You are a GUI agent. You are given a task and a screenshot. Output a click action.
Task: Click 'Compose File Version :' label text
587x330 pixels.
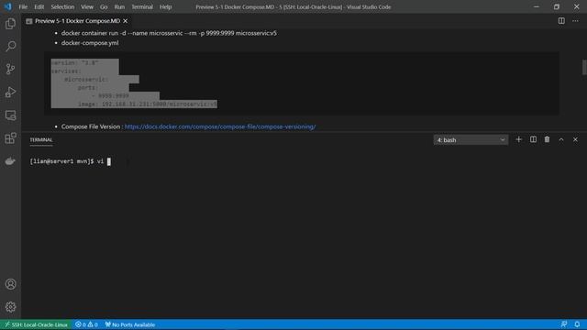pyautogui.click(x=92, y=126)
